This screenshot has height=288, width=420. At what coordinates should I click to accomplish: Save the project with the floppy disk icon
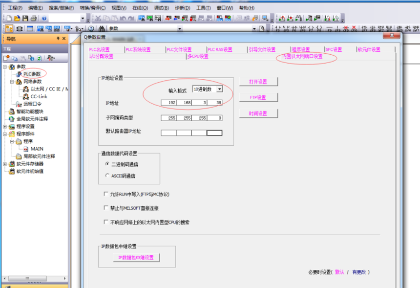[25, 18]
